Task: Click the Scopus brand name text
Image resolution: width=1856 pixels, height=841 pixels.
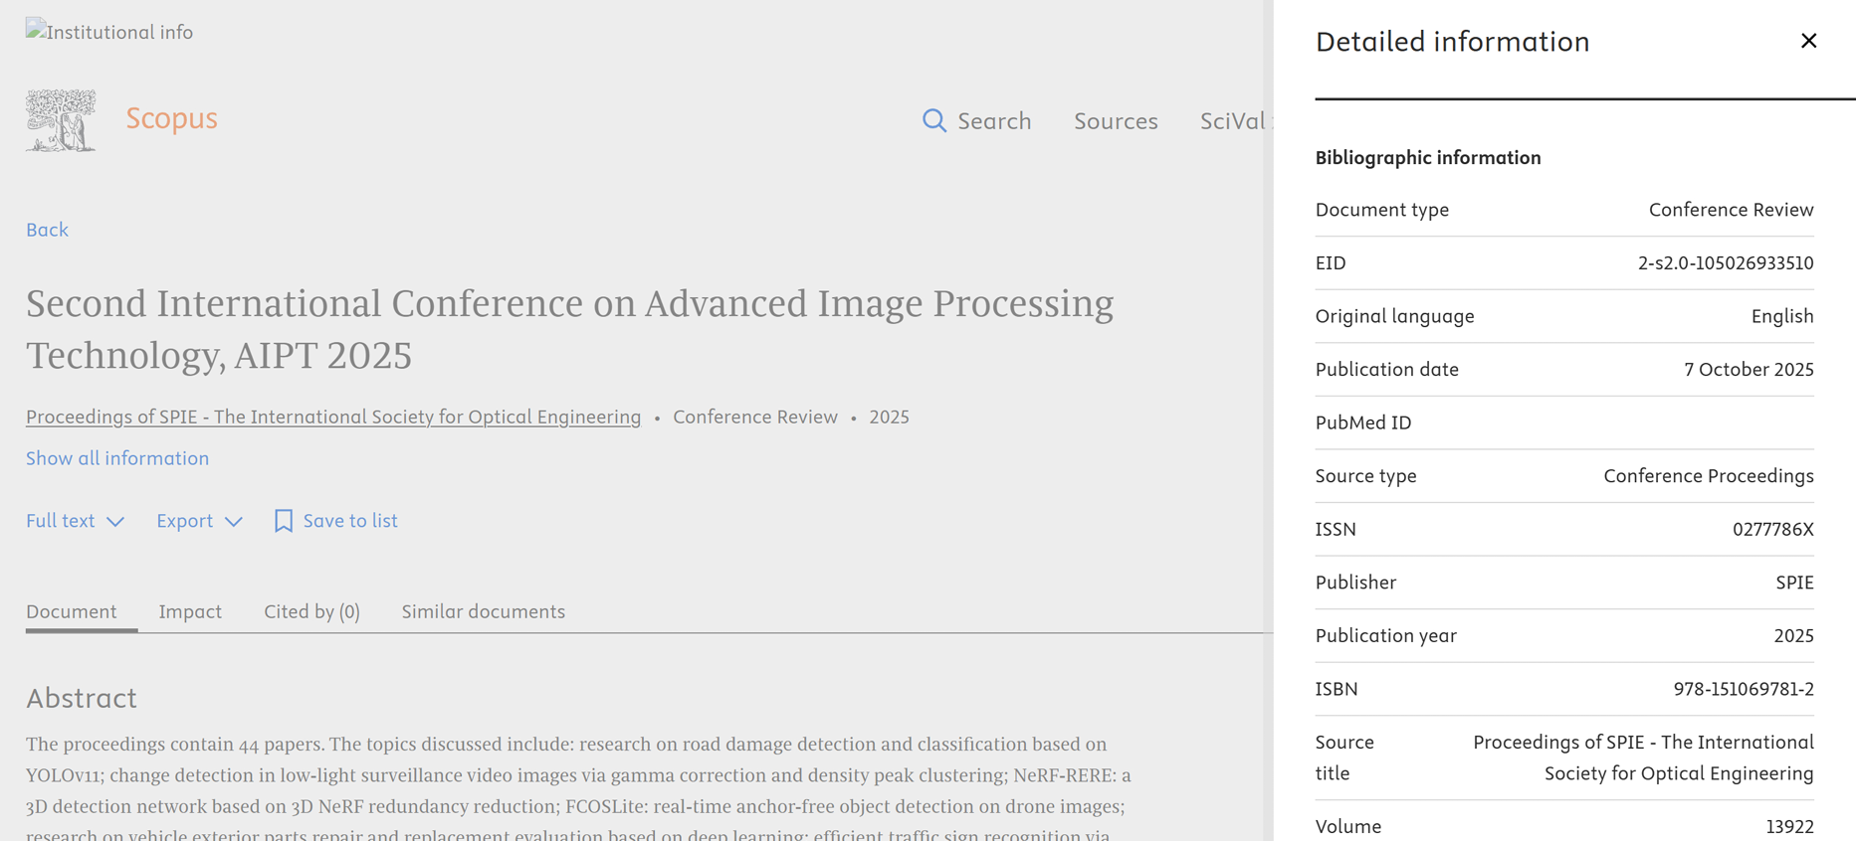Action: pyautogui.click(x=171, y=118)
